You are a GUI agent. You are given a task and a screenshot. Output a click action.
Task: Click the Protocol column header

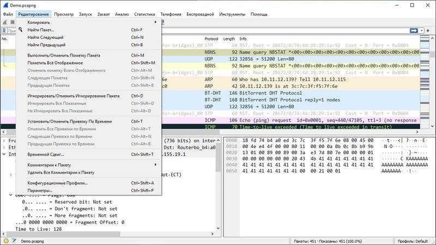pos(213,39)
